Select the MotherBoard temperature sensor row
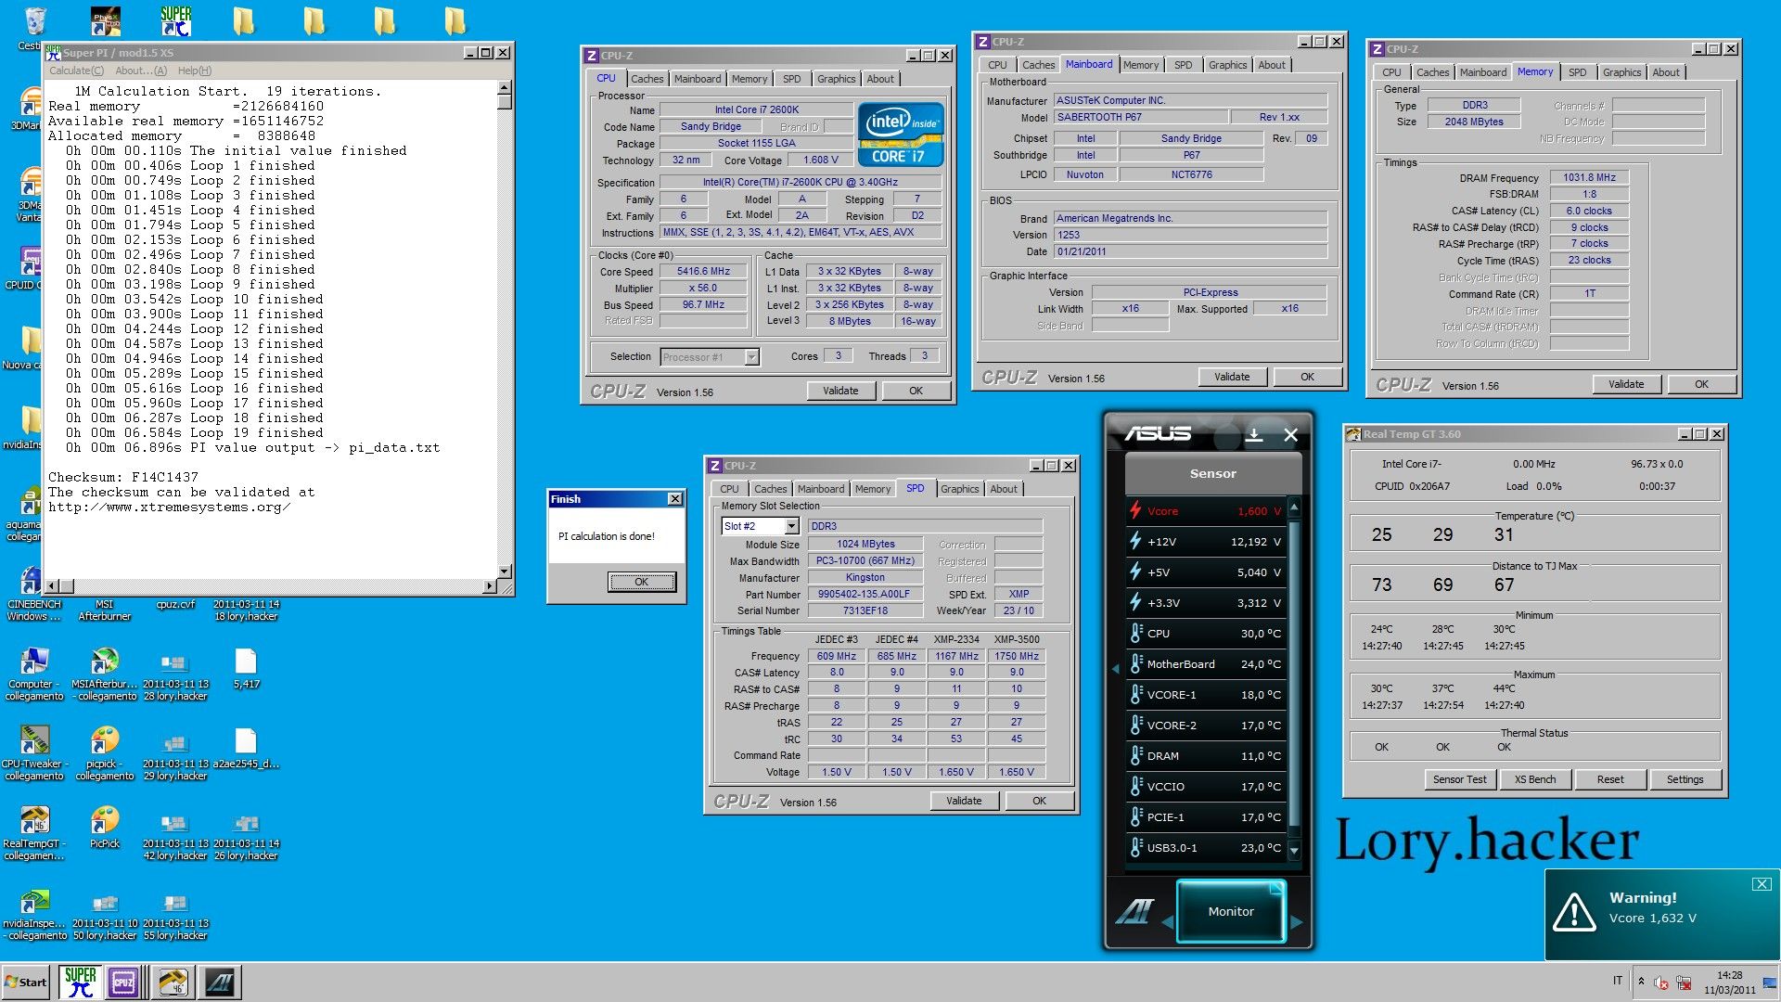 click(1206, 664)
